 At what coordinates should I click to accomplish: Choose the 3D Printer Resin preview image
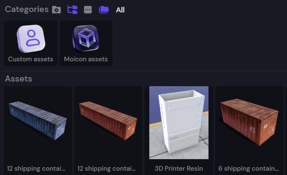[x=179, y=123]
